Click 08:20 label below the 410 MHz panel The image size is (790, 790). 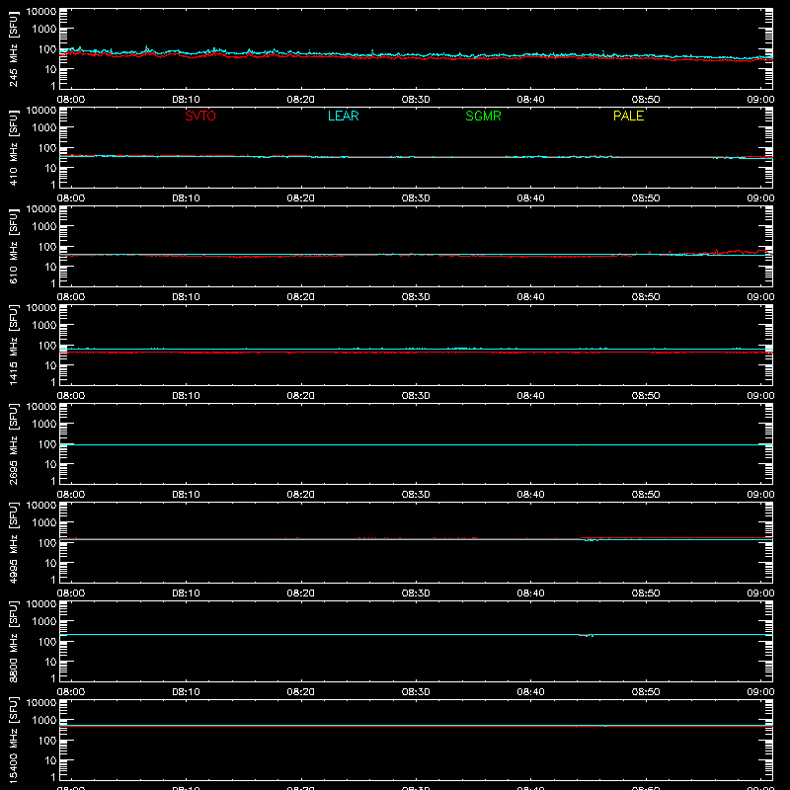(301, 198)
